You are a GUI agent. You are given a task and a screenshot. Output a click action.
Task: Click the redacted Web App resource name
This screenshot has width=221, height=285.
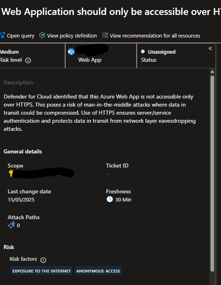[92, 50]
